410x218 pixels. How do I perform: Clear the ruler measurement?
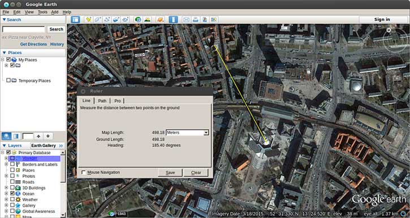click(196, 173)
